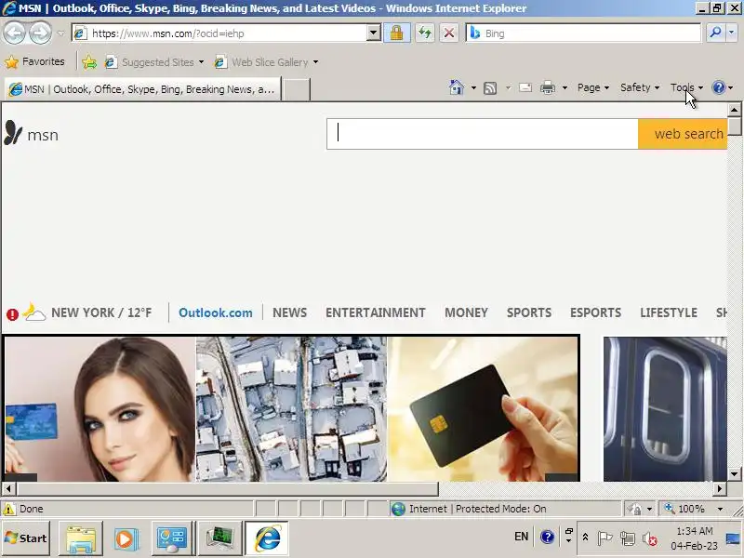Open a new blank tab

coord(296,89)
